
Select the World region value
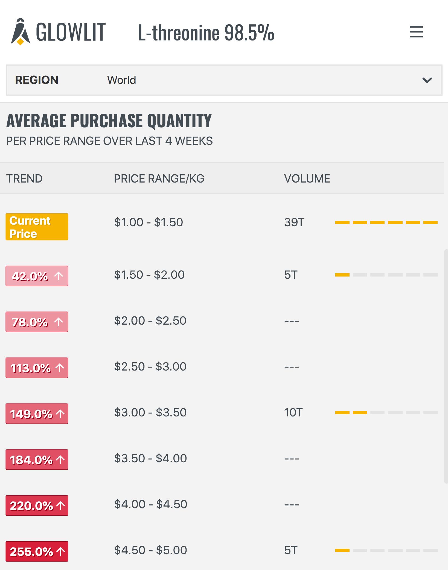point(121,80)
